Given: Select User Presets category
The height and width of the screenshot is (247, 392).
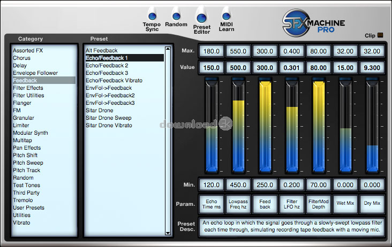Looking at the screenshot, I should point(28,207).
